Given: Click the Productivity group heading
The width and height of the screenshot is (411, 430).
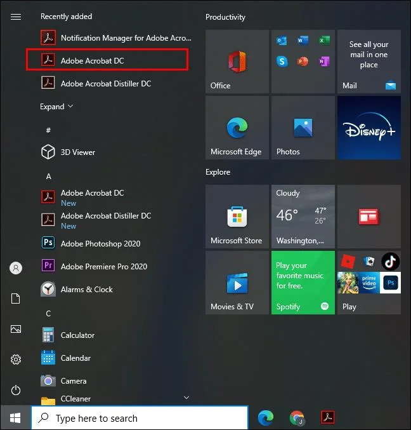Looking at the screenshot, I should [225, 17].
